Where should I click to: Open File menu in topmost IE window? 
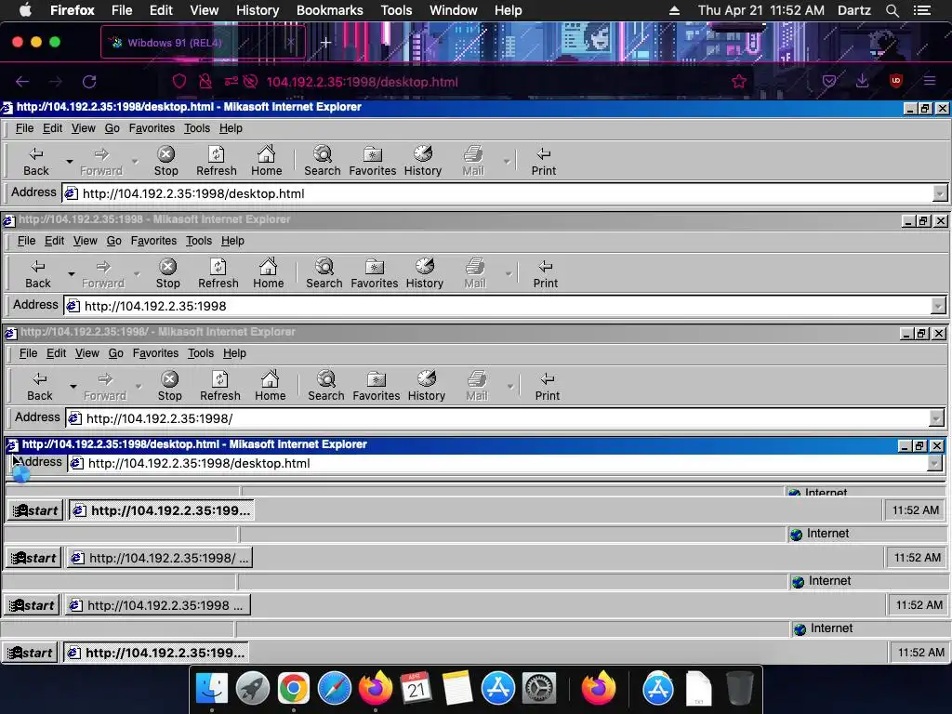tap(24, 128)
